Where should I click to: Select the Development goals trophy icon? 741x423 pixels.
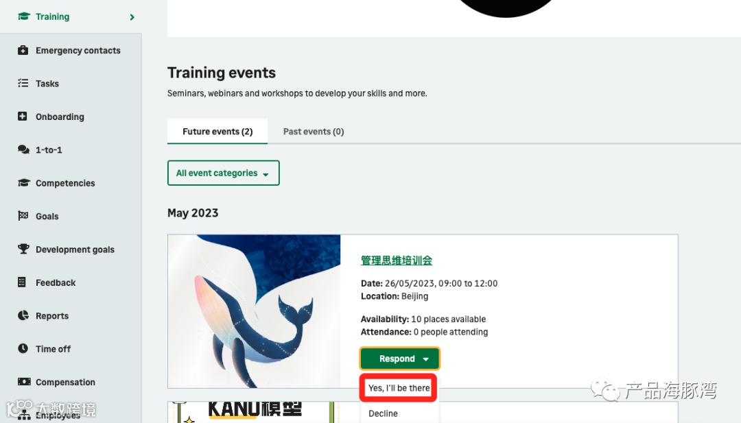23,249
